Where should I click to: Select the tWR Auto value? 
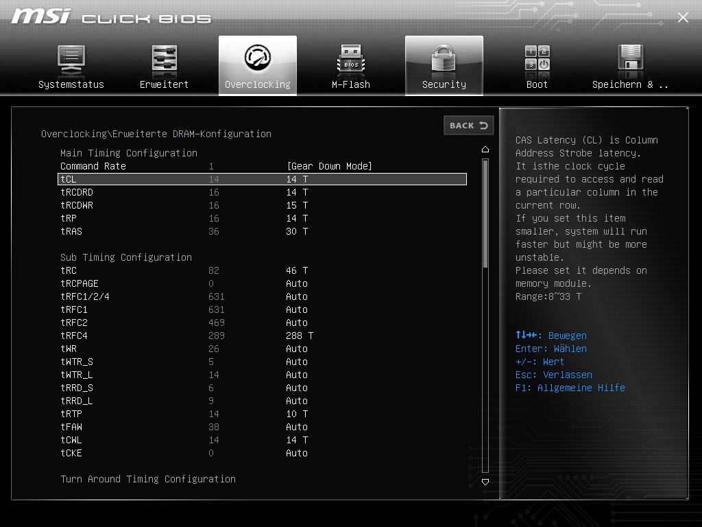[x=297, y=349]
